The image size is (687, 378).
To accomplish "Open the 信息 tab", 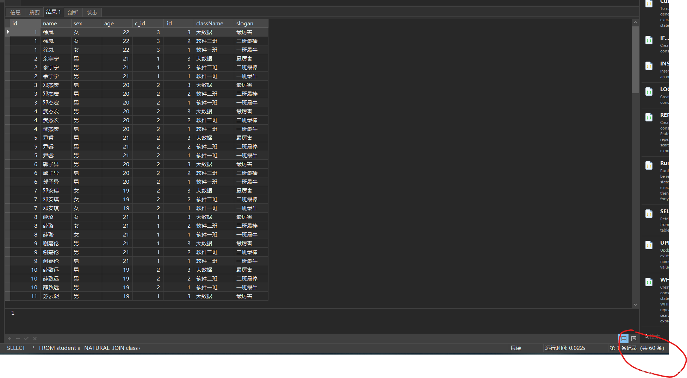I will coord(16,12).
